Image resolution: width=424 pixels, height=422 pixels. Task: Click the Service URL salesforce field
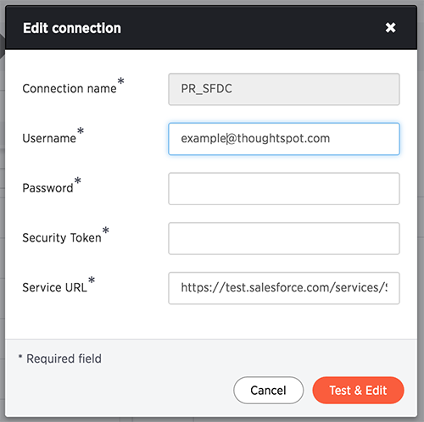[x=284, y=288]
